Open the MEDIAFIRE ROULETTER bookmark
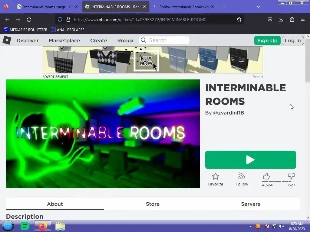This screenshot has width=310, height=232. [25, 30]
